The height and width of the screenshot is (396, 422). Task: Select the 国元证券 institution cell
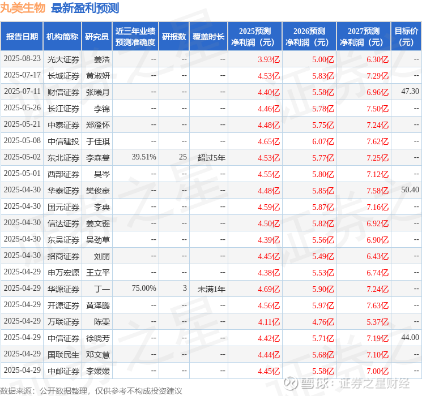pyautogui.click(x=63, y=207)
